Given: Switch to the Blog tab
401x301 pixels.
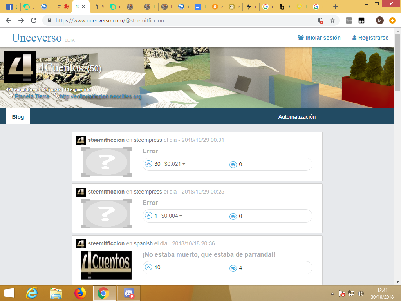Looking at the screenshot, I should tap(18, 116).
